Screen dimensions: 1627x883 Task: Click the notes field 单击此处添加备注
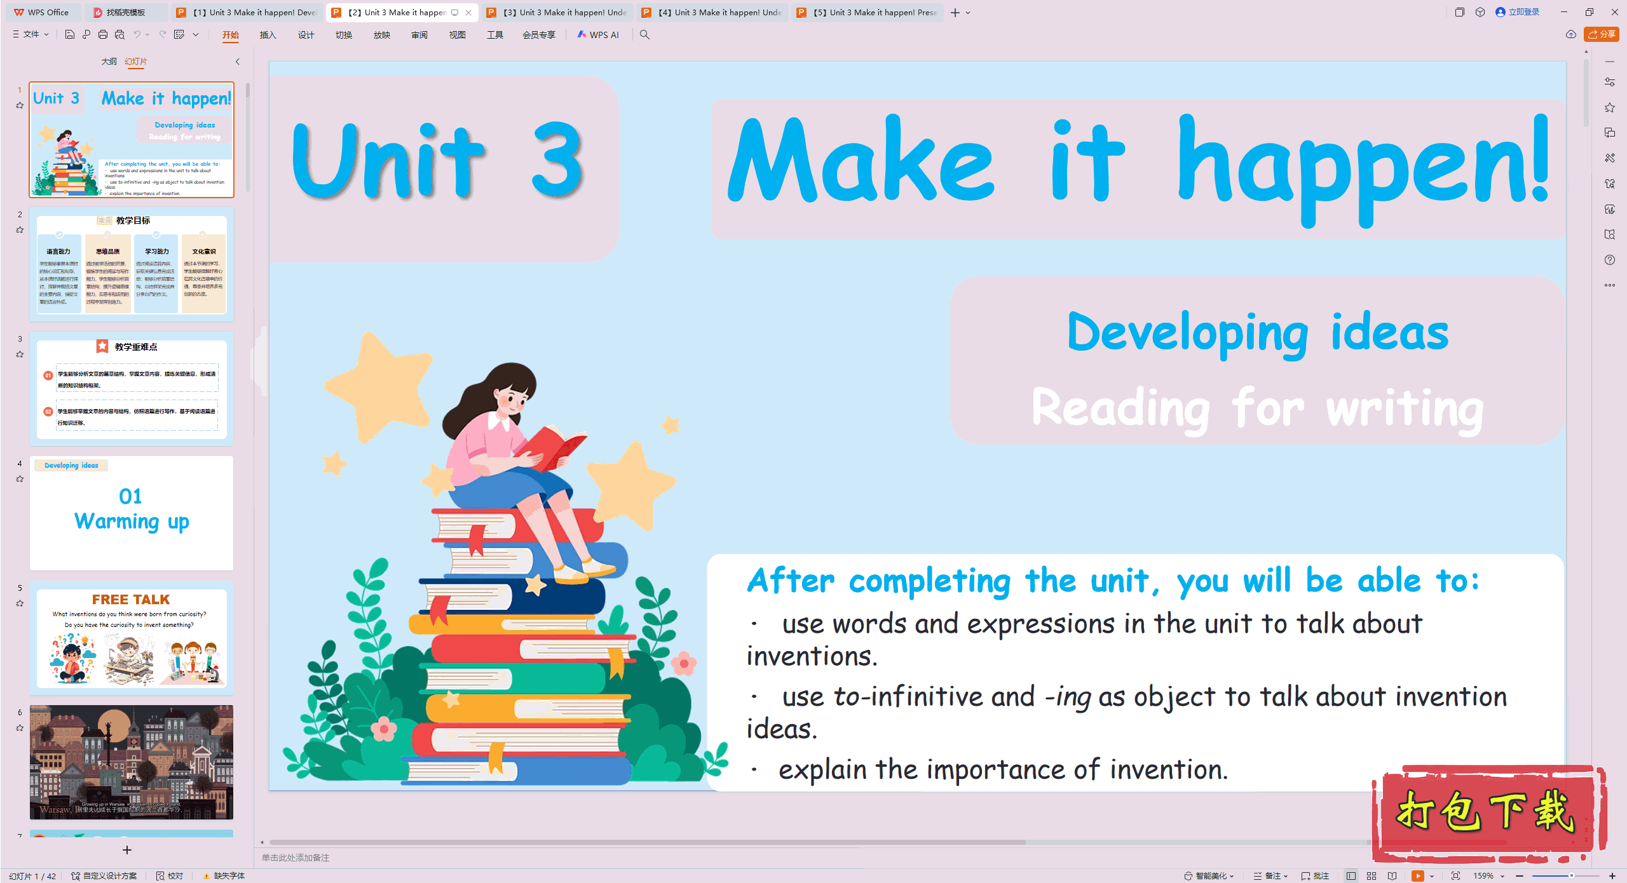296,857
